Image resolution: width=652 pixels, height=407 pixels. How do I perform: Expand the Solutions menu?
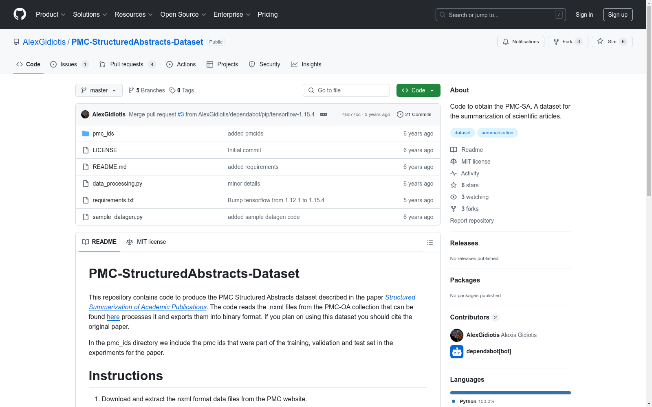[90, 15]
